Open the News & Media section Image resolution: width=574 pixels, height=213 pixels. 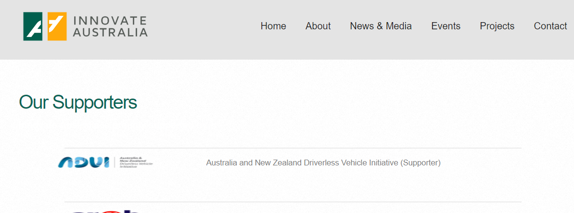pyautogui.click(x=381, y=26)
